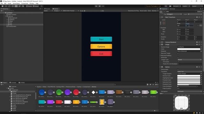Collapse the Canvas object in Hierarchy
Image resolution: width=204 pixels, height=114 pixels.
pos(6,16)
